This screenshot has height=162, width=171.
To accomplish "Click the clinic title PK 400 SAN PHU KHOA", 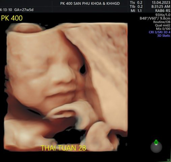I will (90, 3).
